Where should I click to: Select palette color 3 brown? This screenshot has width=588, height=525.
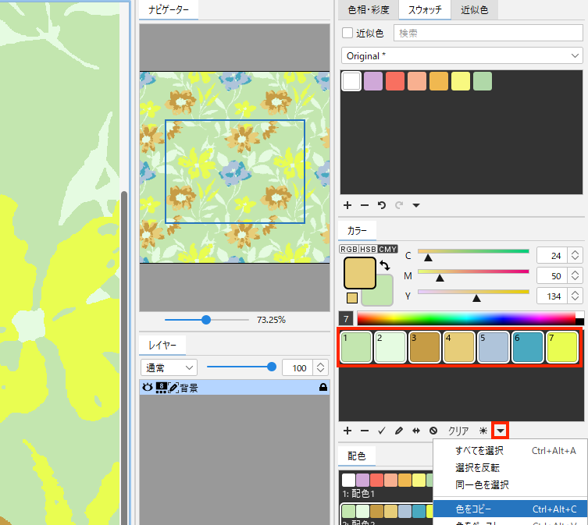(x=425, y=347)
